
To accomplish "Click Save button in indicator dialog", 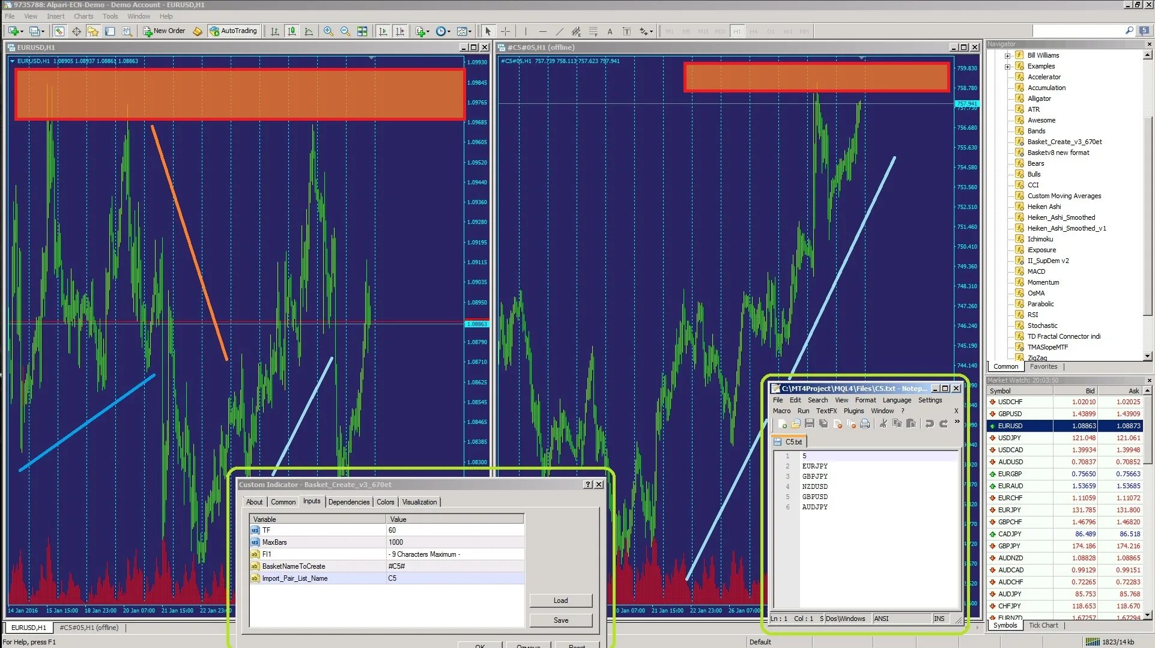I will (561, 620).
